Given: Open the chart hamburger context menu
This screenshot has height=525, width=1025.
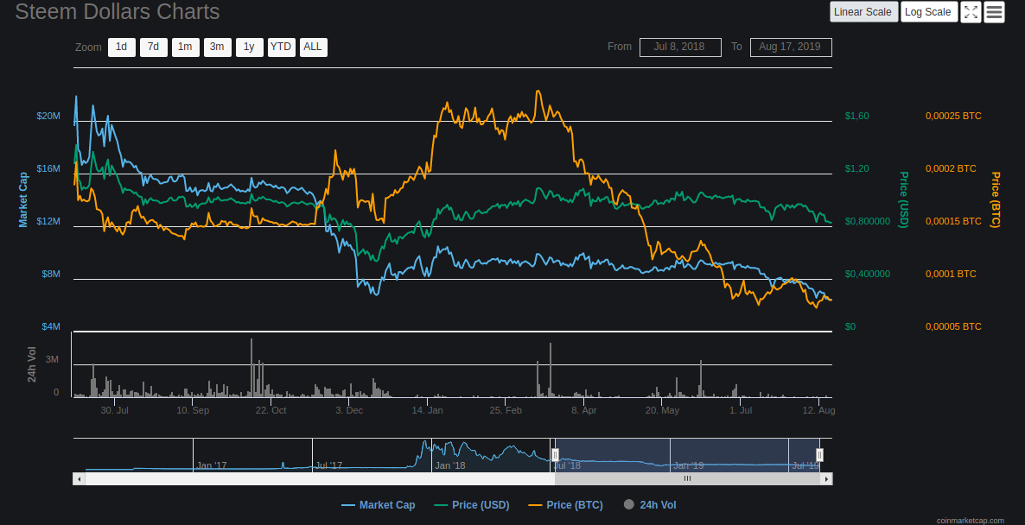Looking at the screenshot, I should 994,12.
